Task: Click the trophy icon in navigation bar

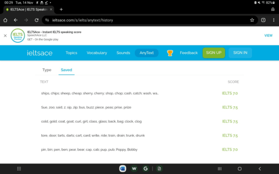Action: point(170,53)
